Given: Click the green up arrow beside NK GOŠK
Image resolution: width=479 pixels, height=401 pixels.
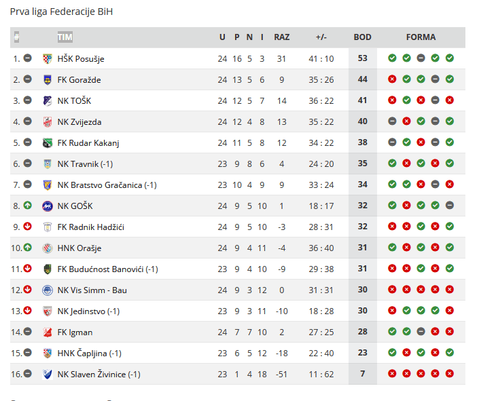Looking at the screenshot, I should pos(27,206).
